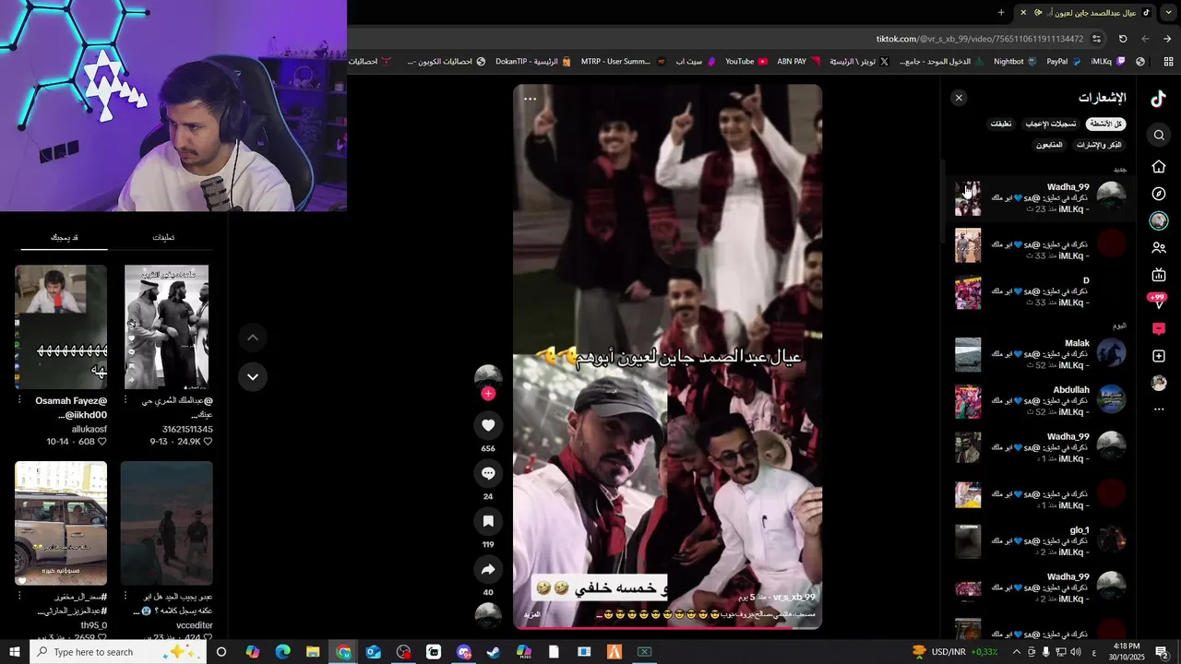Image resolution: width=1181 pixels, height=664 pixels.
Task: Open Abdullah's mention notification
Action: click(x=1040, y=401)
